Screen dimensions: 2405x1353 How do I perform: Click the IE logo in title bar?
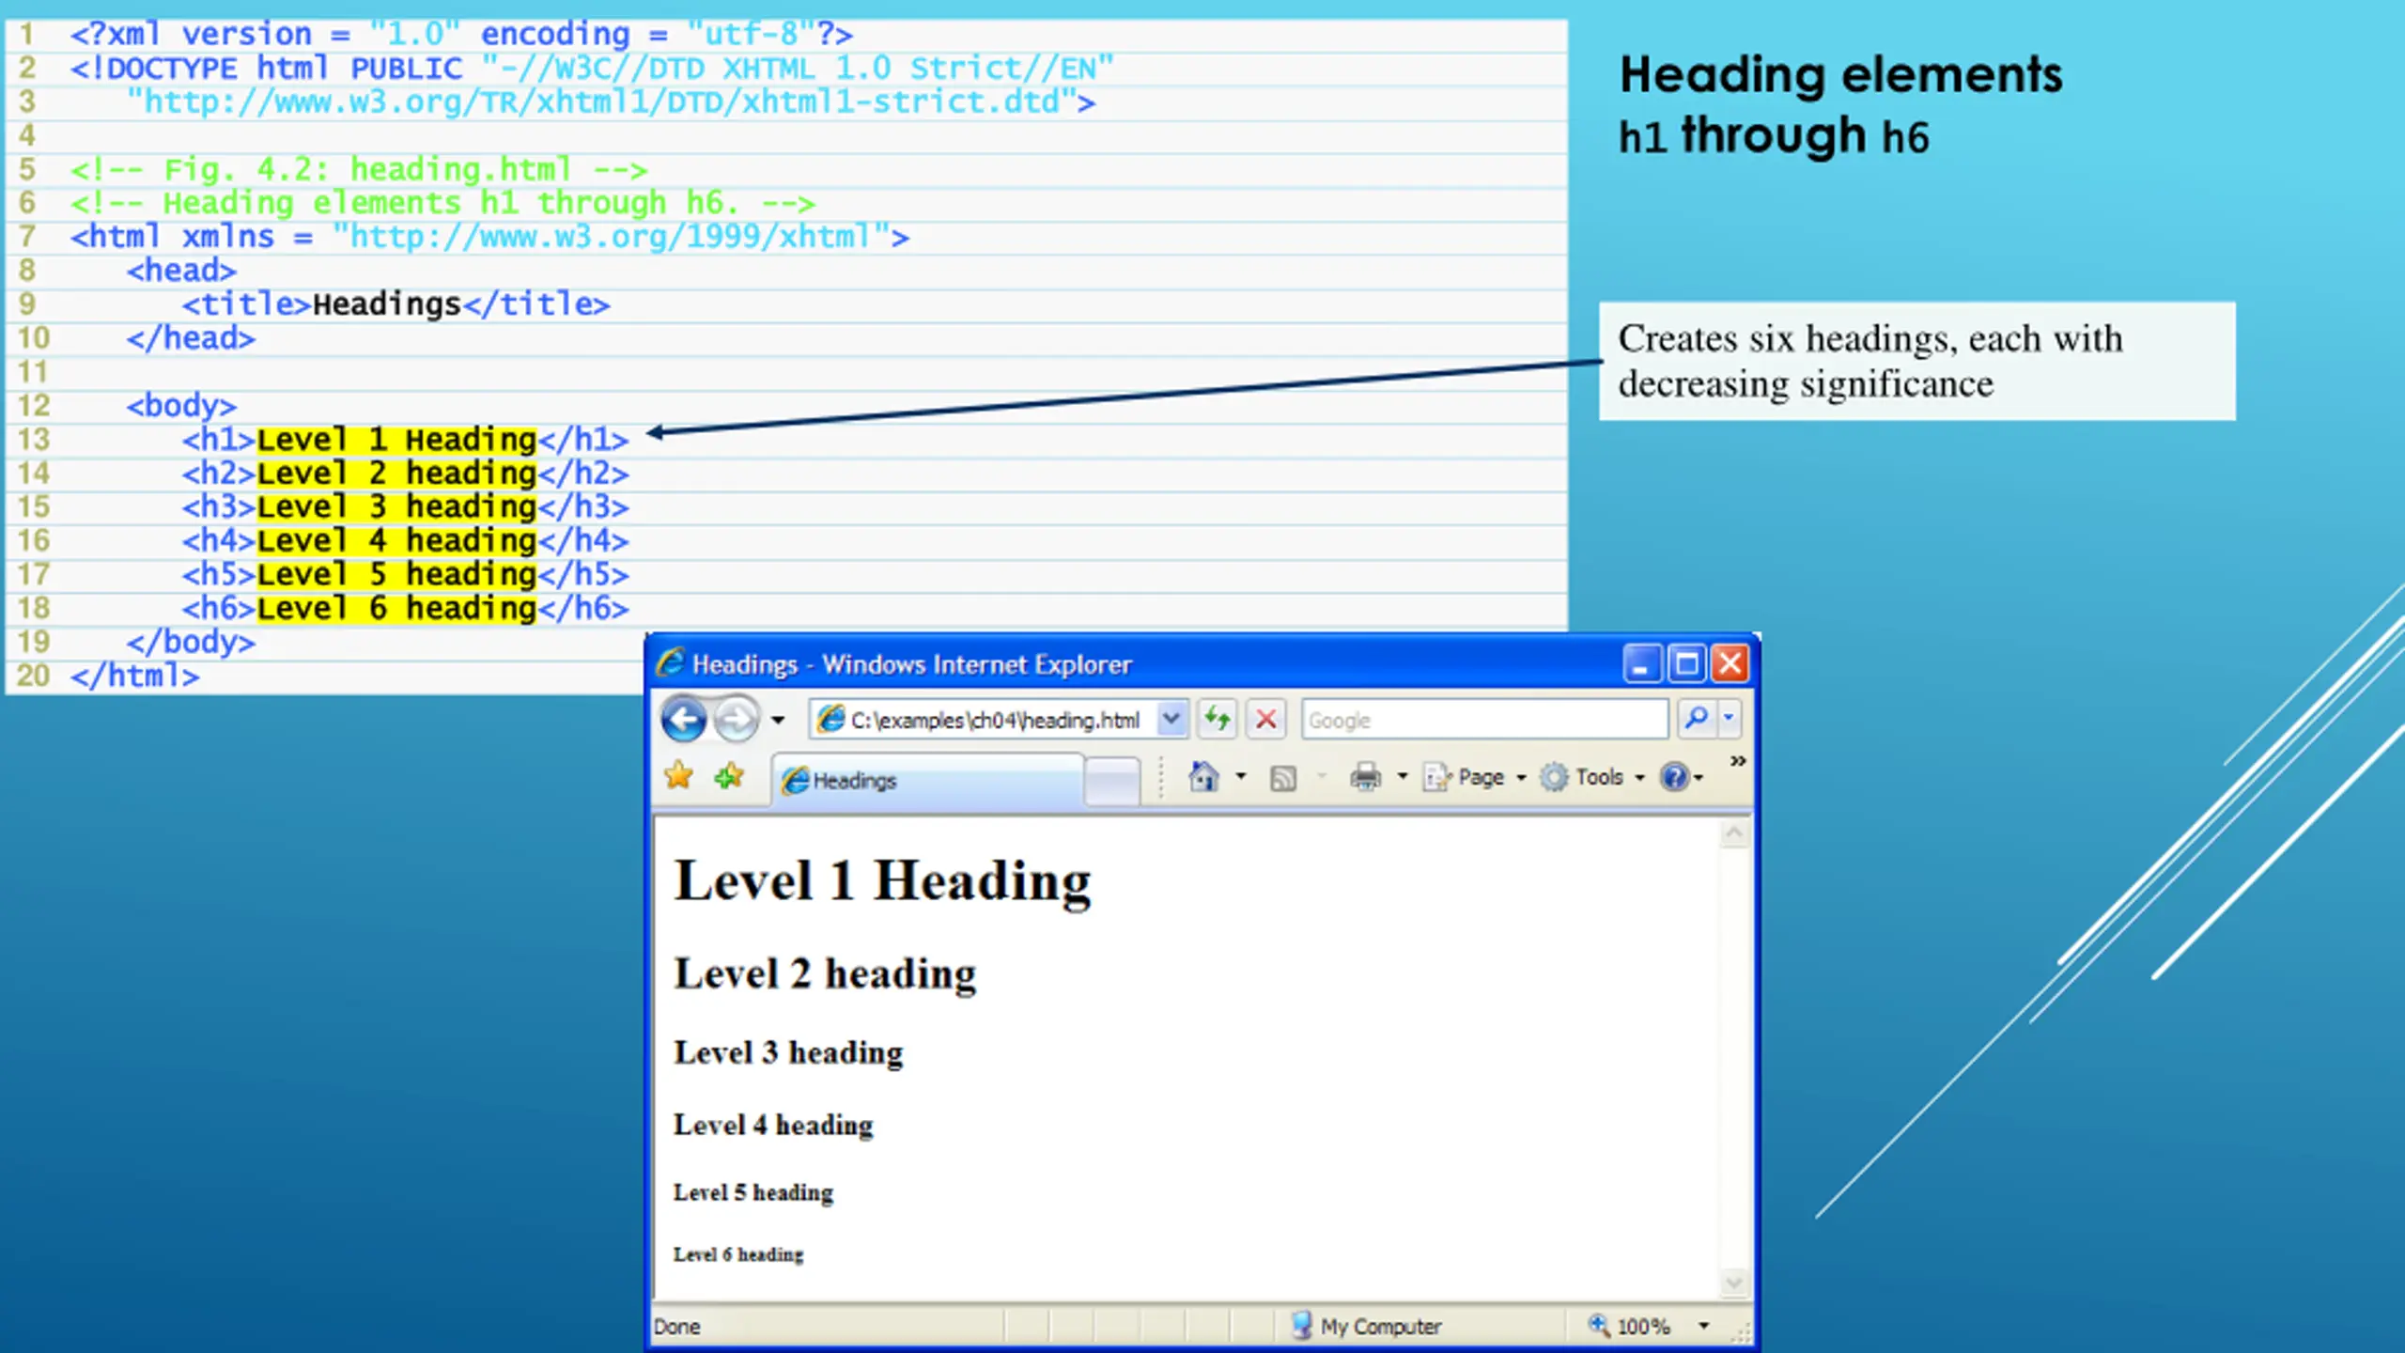[671, 662]
